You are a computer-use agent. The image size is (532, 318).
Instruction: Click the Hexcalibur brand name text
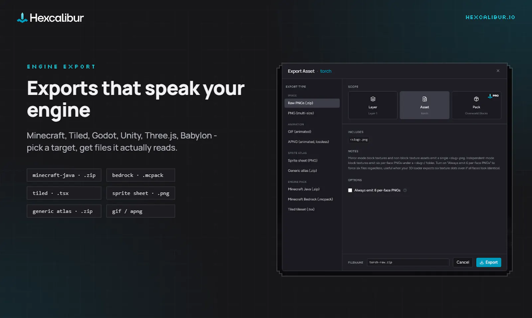(x=57, y=18)
